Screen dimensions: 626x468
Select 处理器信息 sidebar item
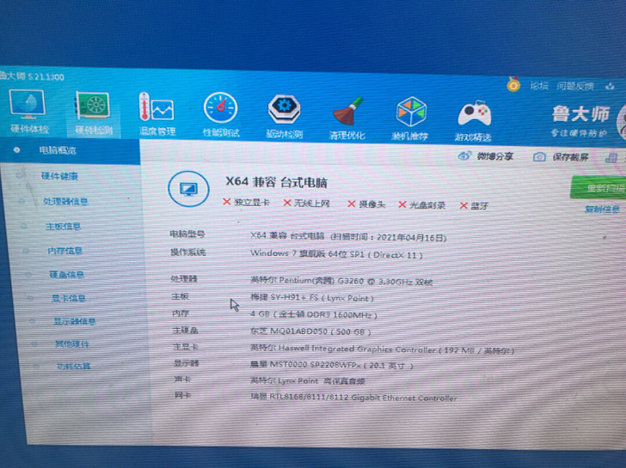click(x=65, y=201)
